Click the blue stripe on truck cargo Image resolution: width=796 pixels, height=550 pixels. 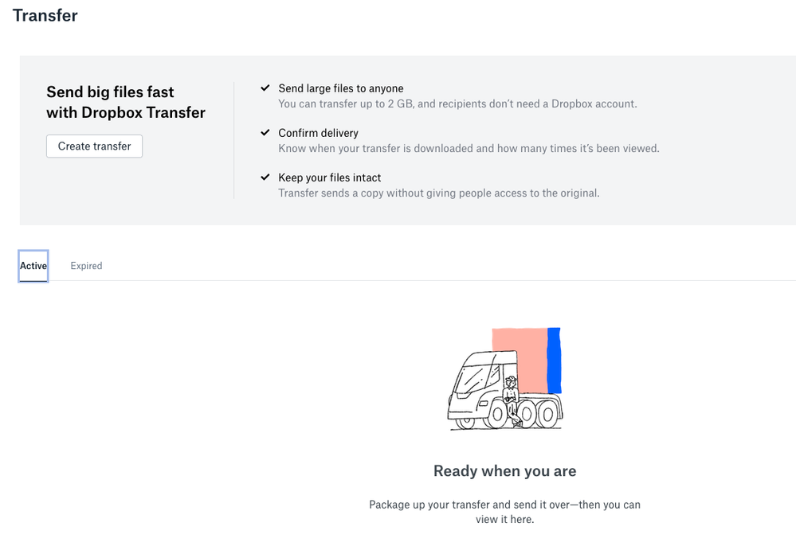[x=555, y=360]
